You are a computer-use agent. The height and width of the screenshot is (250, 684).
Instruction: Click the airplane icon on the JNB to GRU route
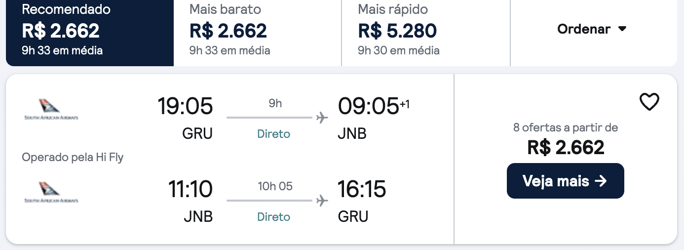click(322, 201)
